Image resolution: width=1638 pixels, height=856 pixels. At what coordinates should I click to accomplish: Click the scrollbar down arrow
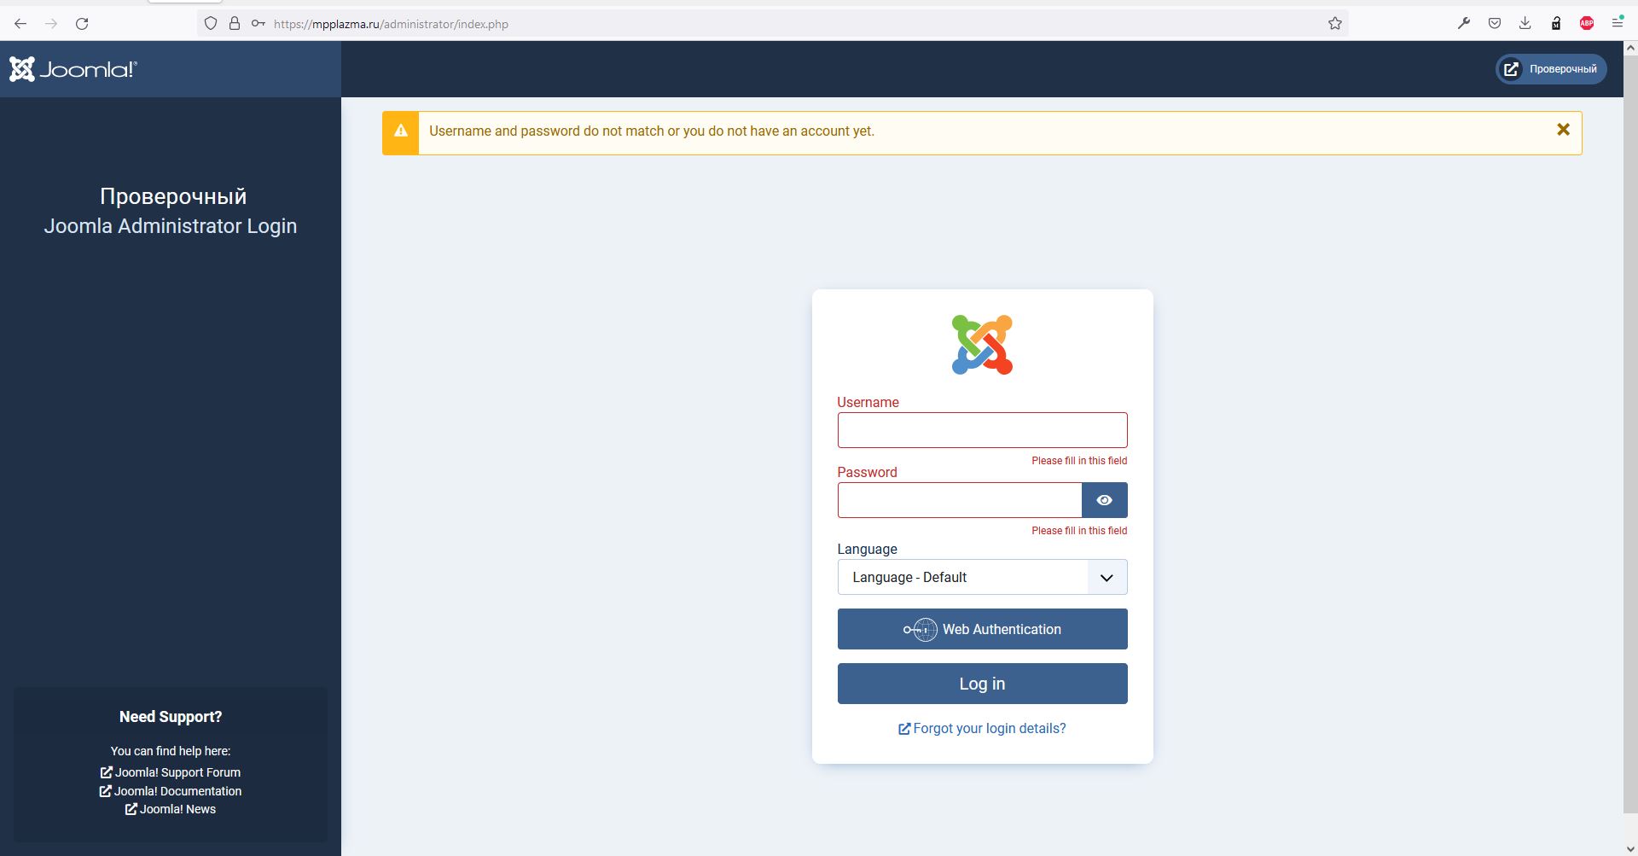coord(1630,849)
